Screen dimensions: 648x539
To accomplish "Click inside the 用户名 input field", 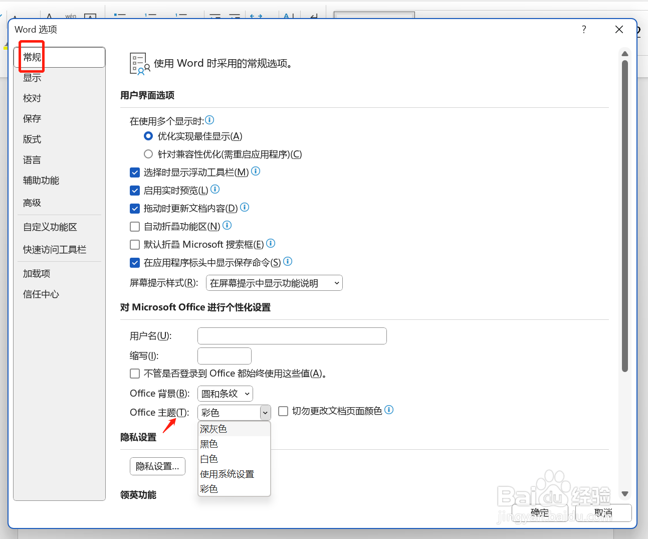I will (x=292, y=336).
